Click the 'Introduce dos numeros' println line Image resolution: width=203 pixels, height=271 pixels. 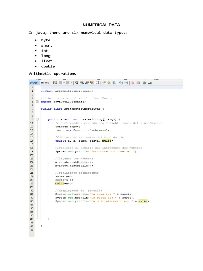pyautogui.click(x=97, y=151)
